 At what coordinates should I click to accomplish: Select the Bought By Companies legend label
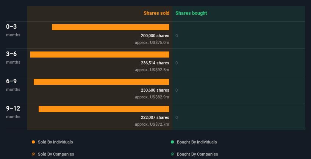point(197,154)
